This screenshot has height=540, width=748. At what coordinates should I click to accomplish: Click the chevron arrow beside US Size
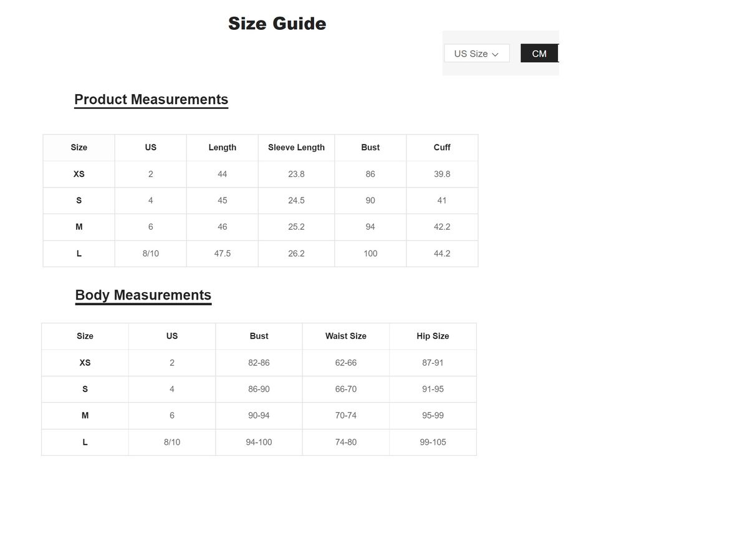[x=496, y=54]
